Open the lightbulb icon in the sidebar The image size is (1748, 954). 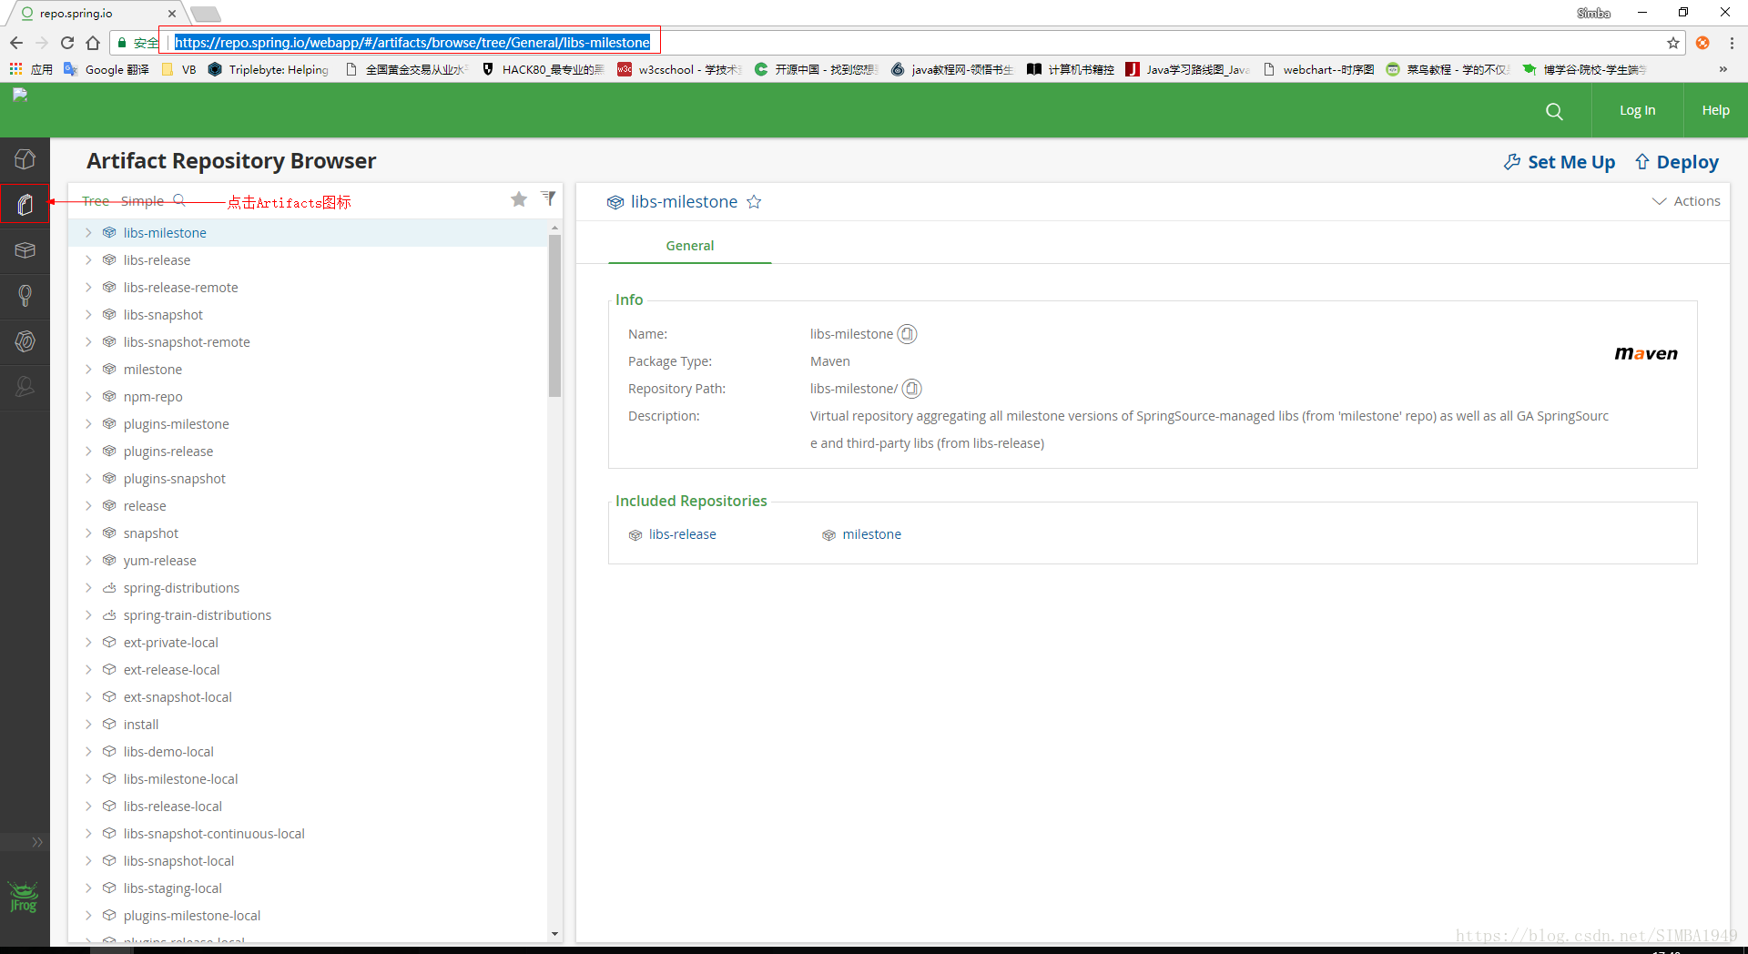click(x=25, y=296)
